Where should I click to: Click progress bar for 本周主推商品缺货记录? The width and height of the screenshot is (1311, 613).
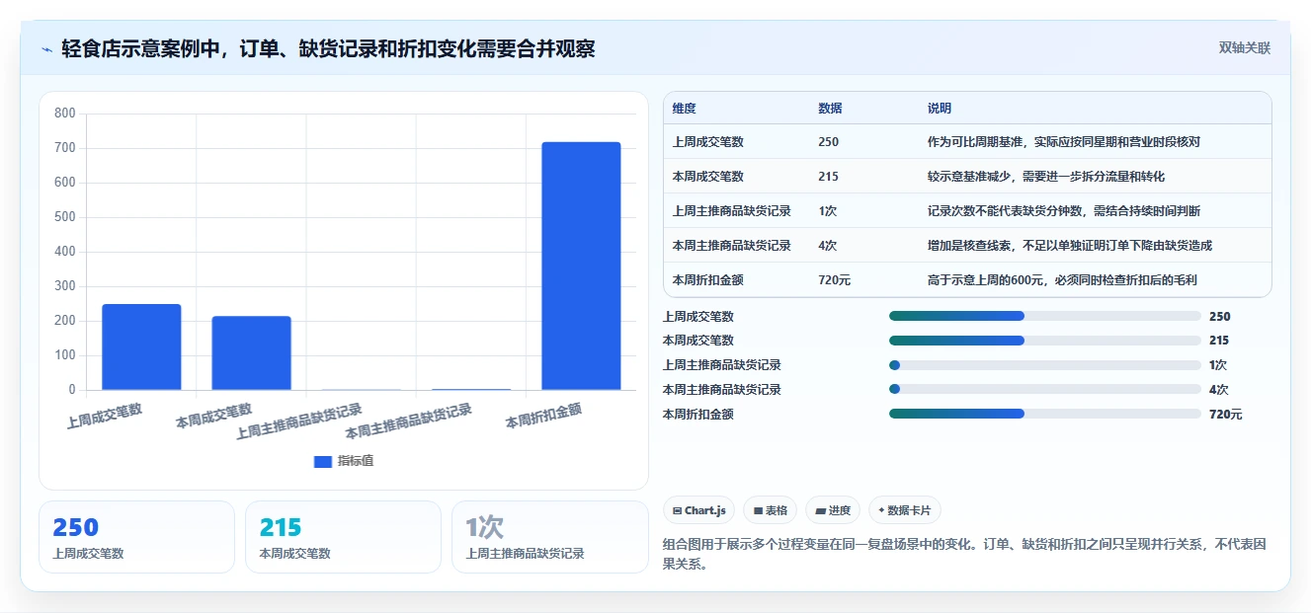point(1045,390)
